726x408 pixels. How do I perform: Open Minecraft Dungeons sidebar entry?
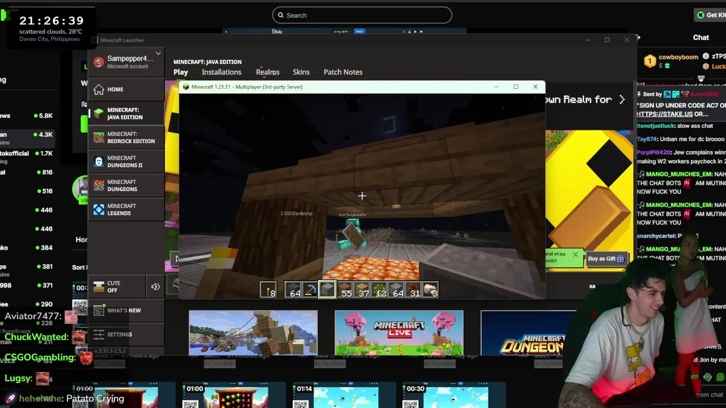click(x=126, y=186)
